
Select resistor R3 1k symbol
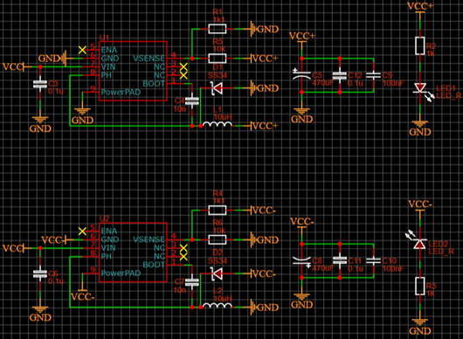pos(420,286)
